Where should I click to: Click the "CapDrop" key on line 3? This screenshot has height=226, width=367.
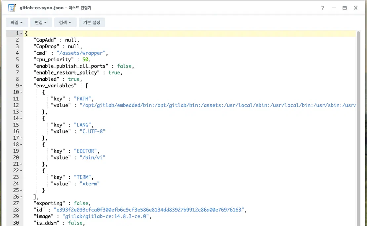pos(46,46)
